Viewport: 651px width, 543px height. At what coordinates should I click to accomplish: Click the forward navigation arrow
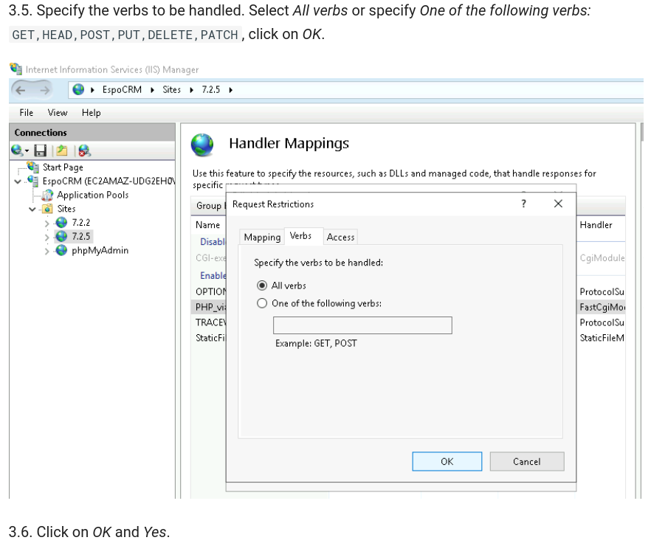coord(44,90)
